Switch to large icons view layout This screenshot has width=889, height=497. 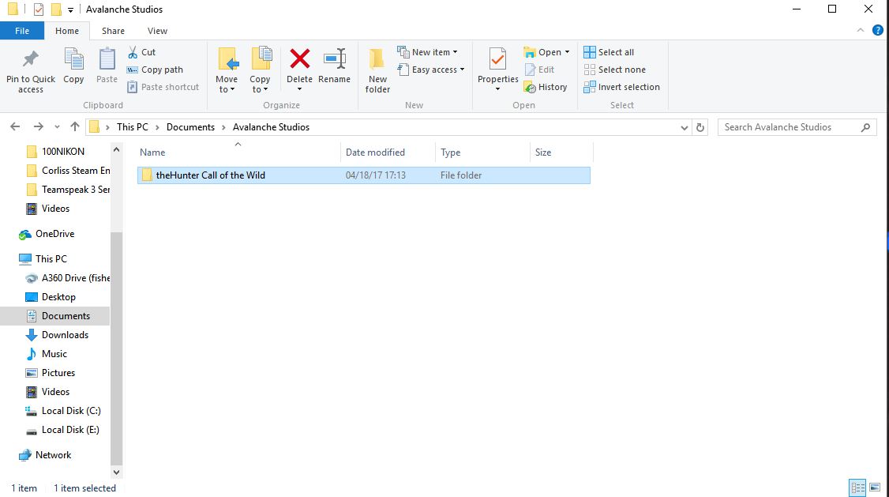coord(875,488)
